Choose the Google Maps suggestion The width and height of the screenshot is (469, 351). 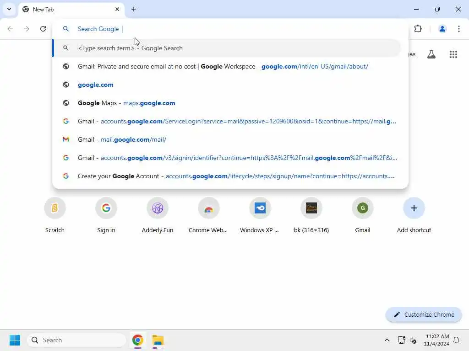(227, 103)
